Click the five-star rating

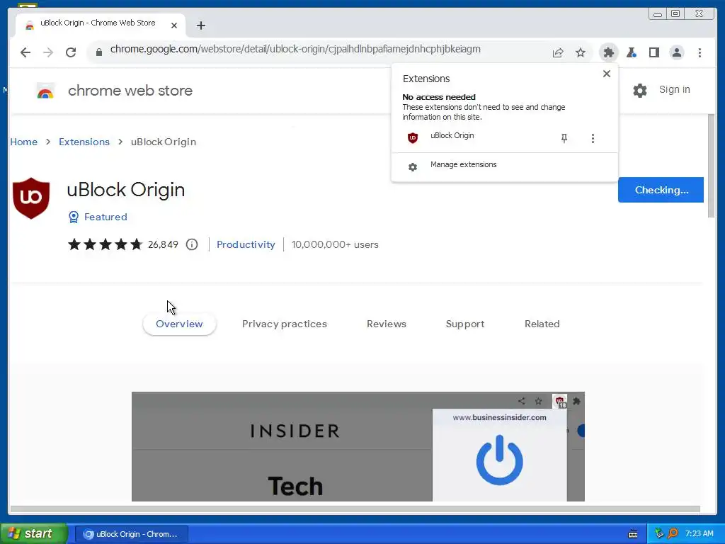point(105,244)
